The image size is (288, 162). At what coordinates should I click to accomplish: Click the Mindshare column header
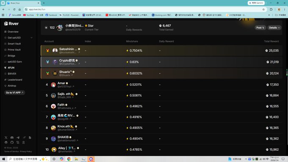[132, 41]
